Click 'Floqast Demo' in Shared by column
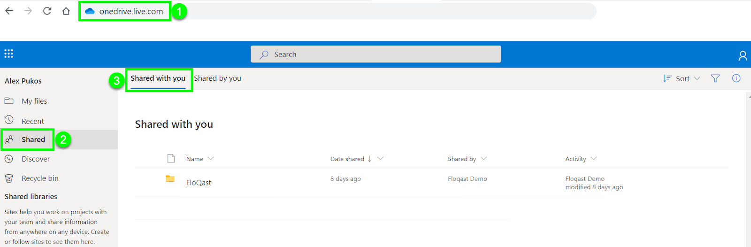Viewport: 751px width, 247px height. 467,178
